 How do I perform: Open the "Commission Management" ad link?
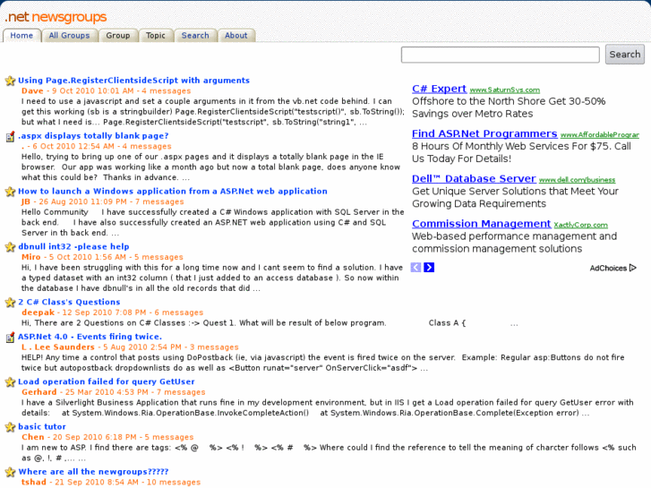(481, 224)
